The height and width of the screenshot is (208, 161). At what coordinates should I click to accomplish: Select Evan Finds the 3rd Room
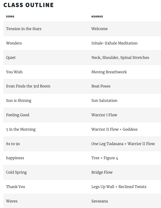point(28,86)
